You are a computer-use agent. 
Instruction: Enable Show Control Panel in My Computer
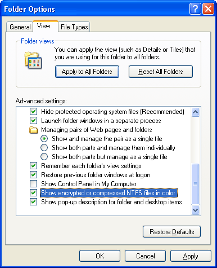pos(33,184)
